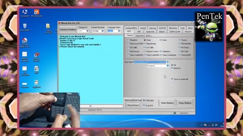The height and width of the screenshot is (136, 243).
Task: Click the Action Center flag tray icon
Action: tap(205, 125)
